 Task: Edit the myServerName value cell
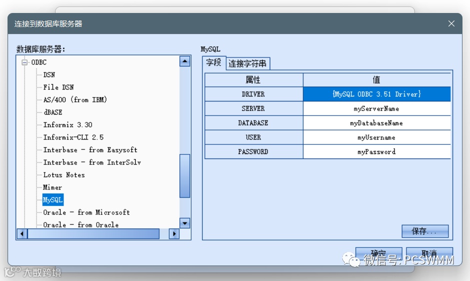tap(376, 108)
